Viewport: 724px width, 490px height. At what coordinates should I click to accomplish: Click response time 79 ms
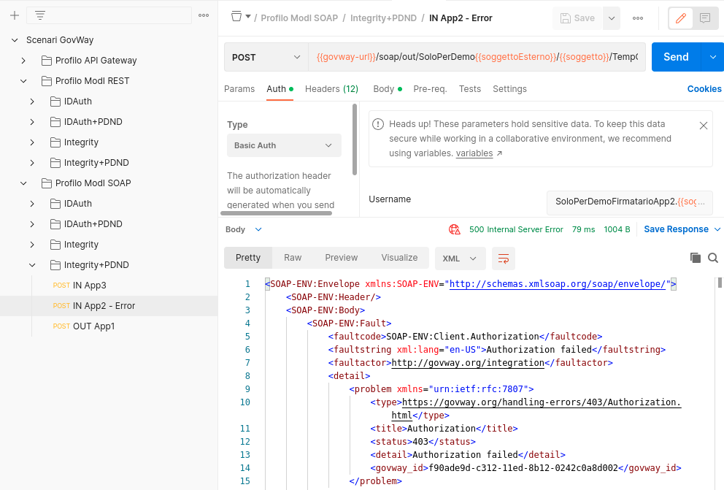(583, 229)
